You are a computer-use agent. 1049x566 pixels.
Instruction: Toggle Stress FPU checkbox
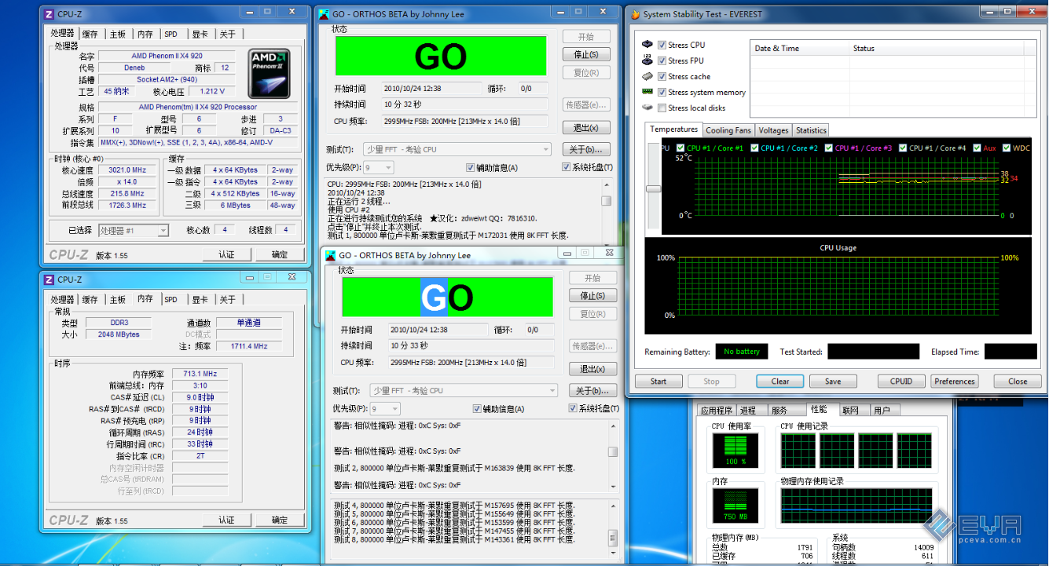[662, 60]
